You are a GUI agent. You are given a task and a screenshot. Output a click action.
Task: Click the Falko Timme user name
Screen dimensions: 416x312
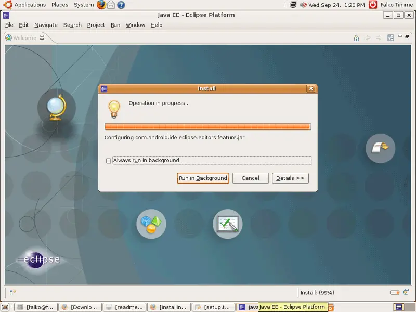(x=396, y=5)
